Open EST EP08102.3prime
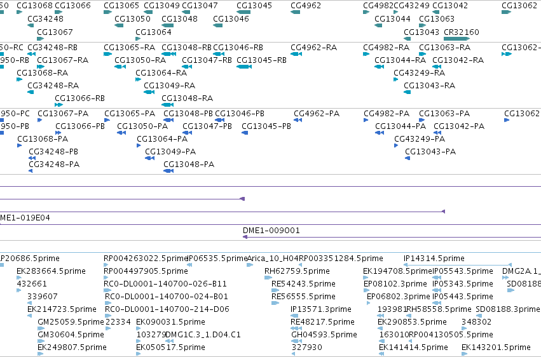 coord(395,284)
